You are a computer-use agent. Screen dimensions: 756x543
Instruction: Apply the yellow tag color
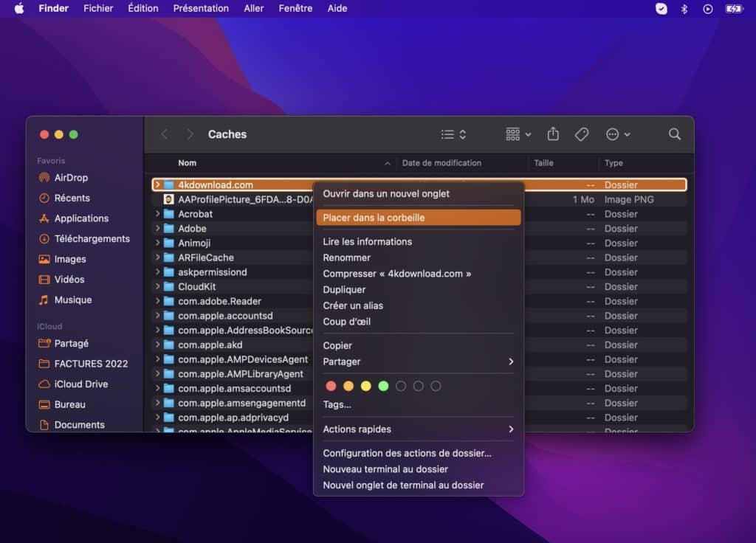tap(366, 386)
